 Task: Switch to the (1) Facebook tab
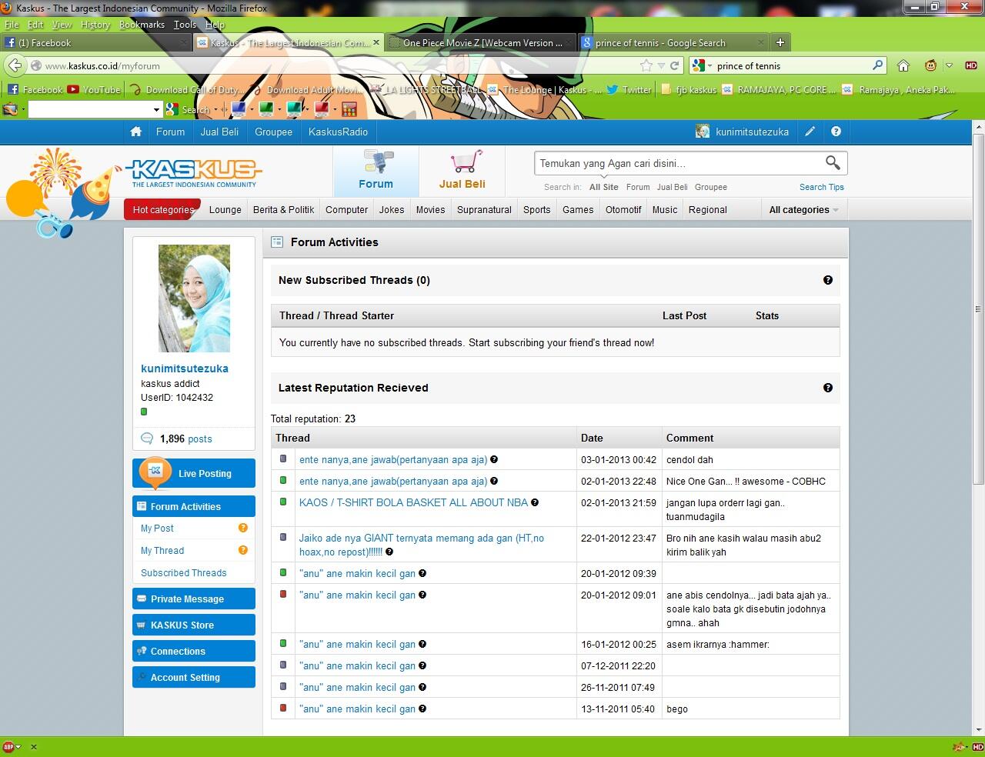95,42
